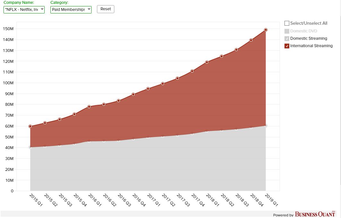Image resolution: width=341 pixels, height=218 pixels.
Task: Click the 'Company Name:' field label
Action: pyautogui.click(x=19, y=3)
